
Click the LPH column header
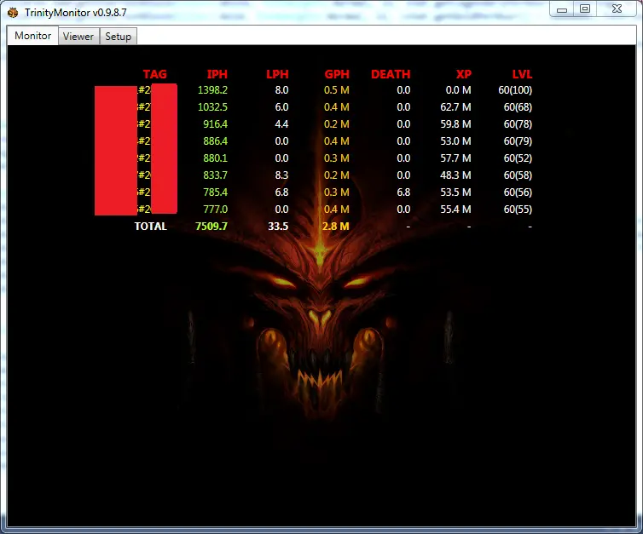[x=277, y=74]
